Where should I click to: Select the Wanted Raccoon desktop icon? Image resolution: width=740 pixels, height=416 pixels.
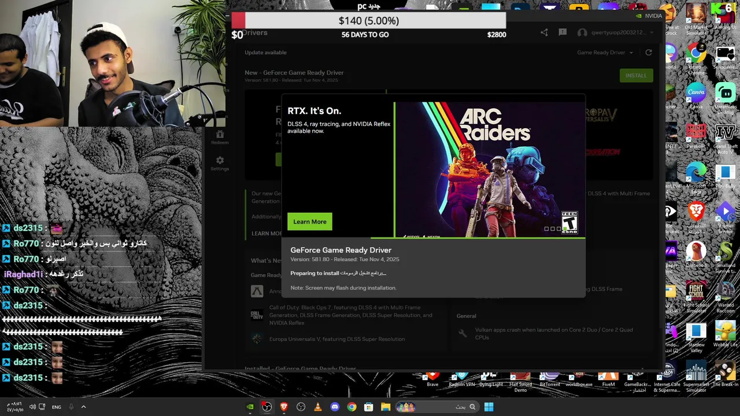pyautogui.click(x=725, y=297)
